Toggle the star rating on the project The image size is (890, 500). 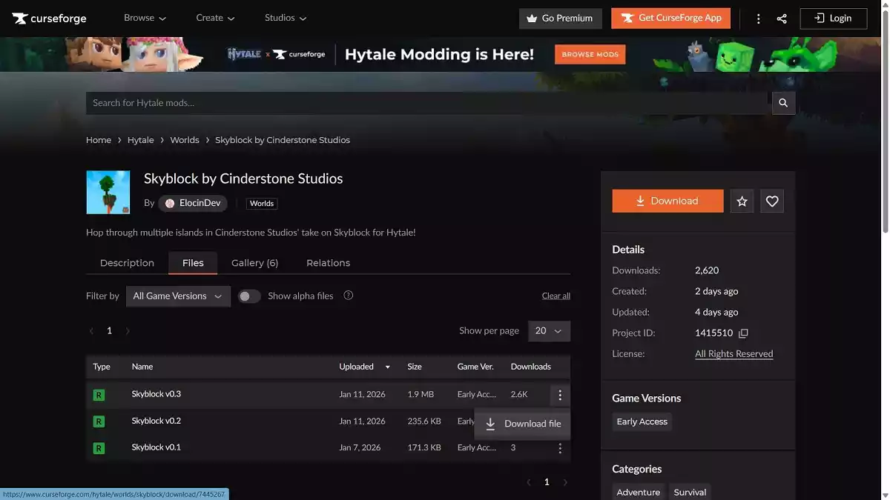click(742, 200)
